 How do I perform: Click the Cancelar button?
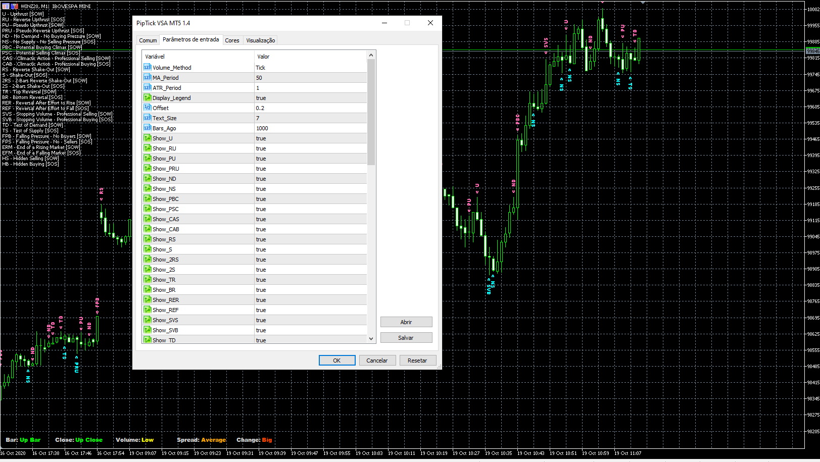(377, 361)
